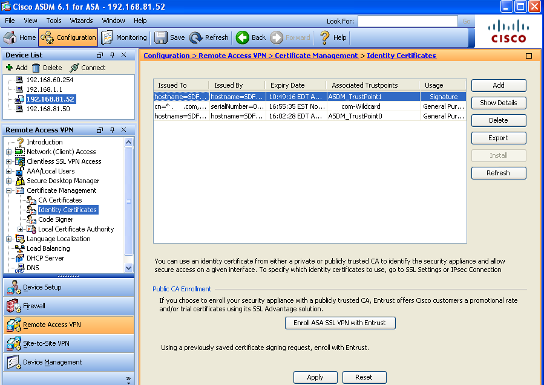
Task: Expand Secure Desktop Manager node
Action: click(8, 181)
